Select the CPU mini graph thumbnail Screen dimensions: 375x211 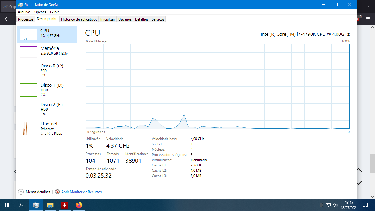click(29, 35)
